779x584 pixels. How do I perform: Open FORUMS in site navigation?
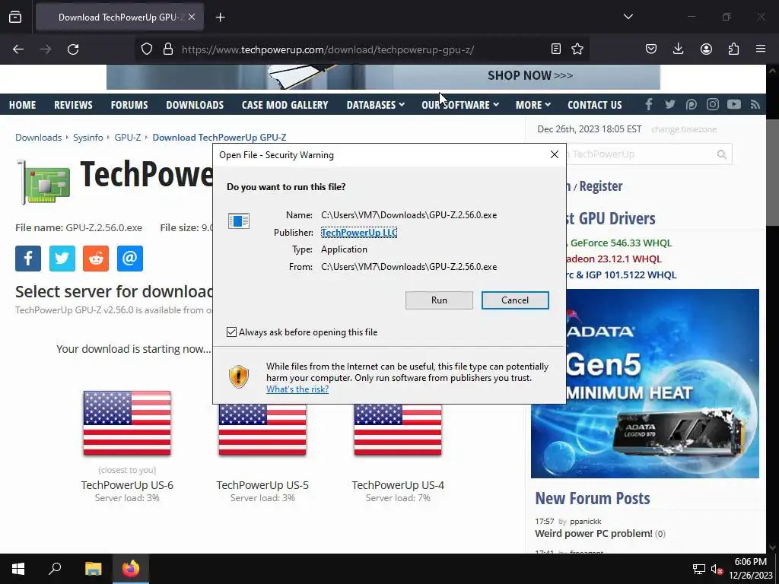[x=129, y=105]
